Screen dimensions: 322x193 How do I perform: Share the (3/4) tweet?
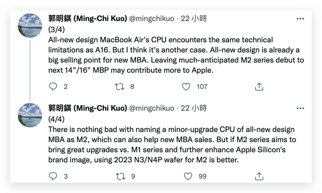tap(259, 86)
